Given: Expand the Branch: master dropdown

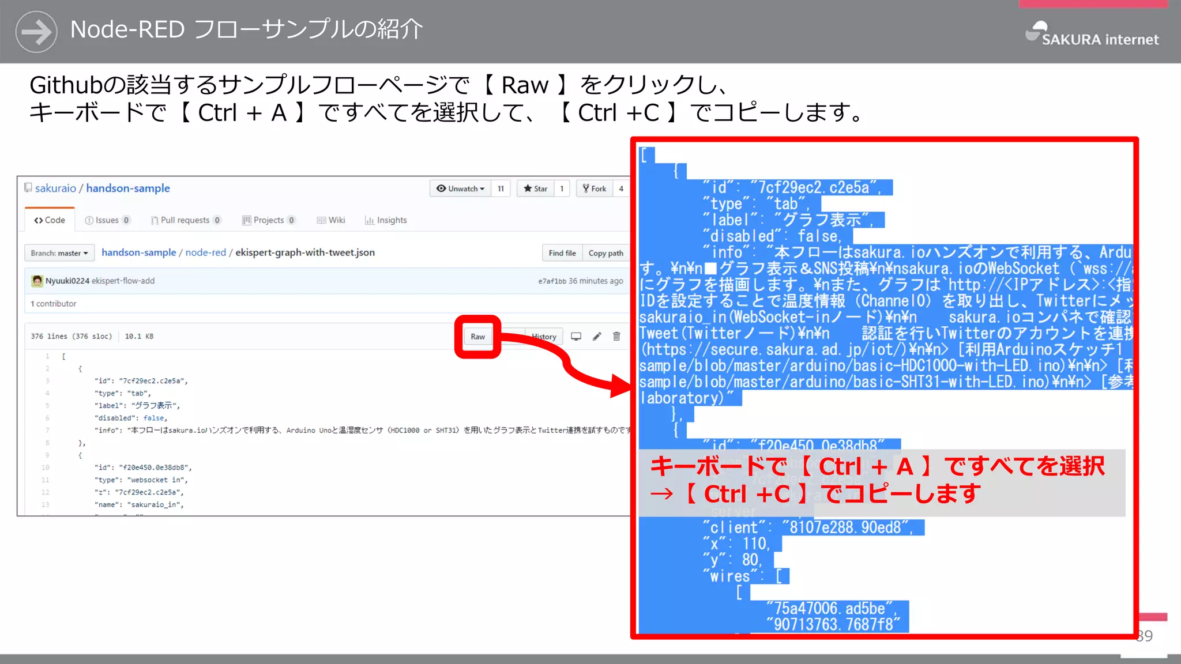Looking at the screenshot, I should (x=59, y=253).
